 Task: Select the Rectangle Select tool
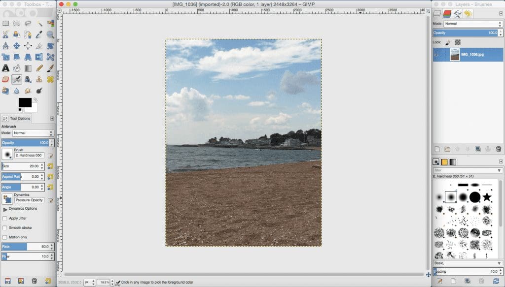pos(5,24)
